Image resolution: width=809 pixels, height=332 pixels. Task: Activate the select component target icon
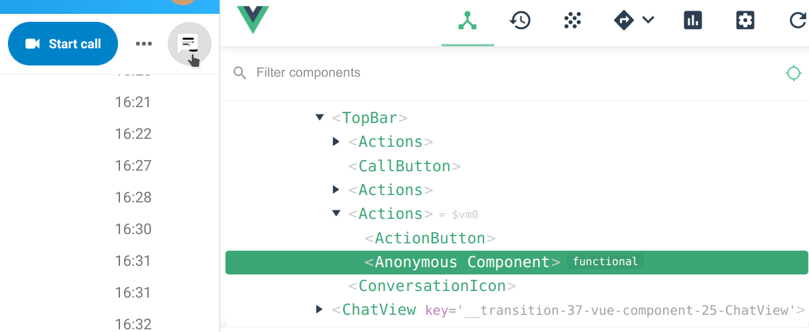(793, 73)
